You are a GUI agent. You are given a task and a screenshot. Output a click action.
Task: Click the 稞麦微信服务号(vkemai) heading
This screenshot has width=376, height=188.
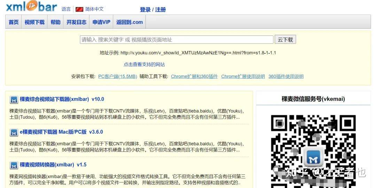click(x=313, y=99)
